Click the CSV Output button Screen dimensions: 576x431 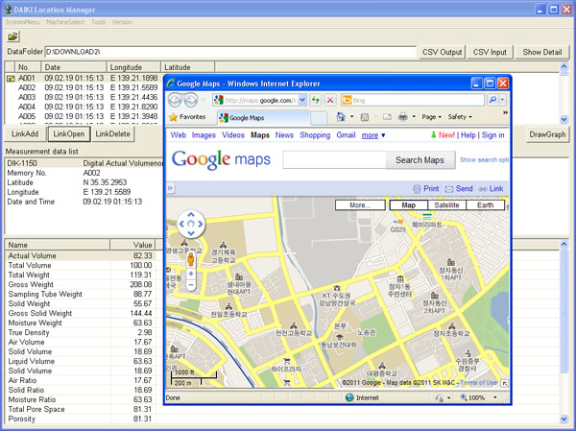[442, 52]
